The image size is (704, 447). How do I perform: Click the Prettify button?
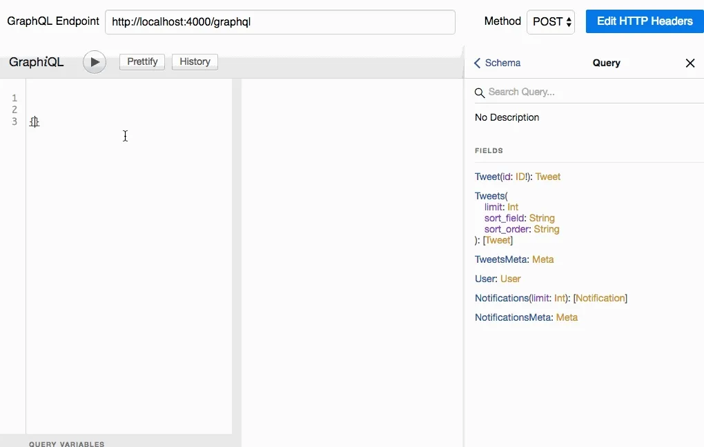click(x=141, y=61)
